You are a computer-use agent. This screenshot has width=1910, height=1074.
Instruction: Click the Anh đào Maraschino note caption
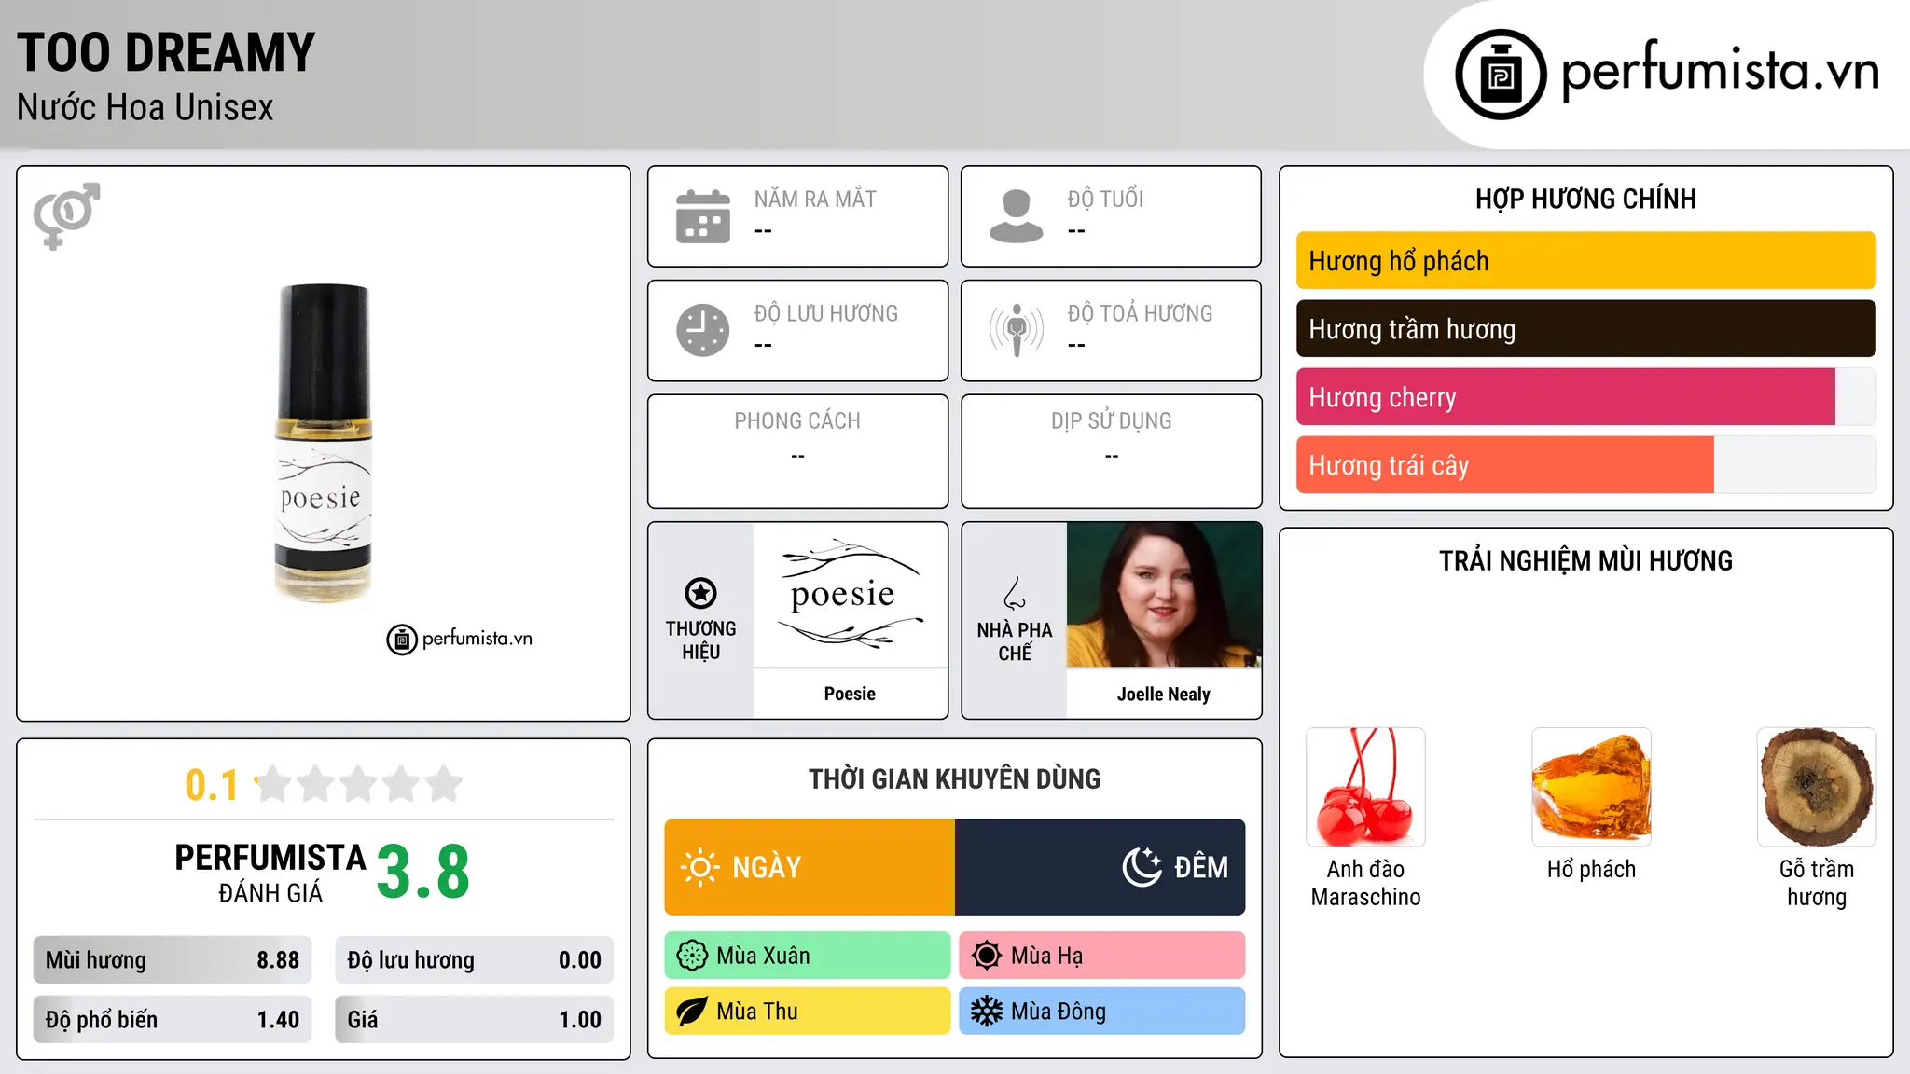(1365, 883)
